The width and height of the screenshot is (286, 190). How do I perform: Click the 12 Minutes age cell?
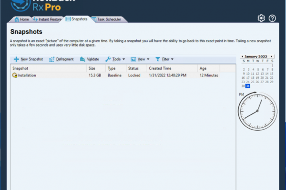[x=209, y=75]
